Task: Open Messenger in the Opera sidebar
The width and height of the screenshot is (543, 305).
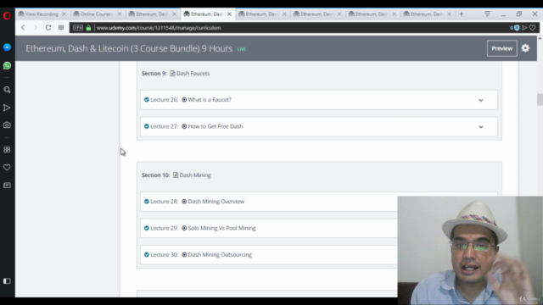Action: click(7, 47)
